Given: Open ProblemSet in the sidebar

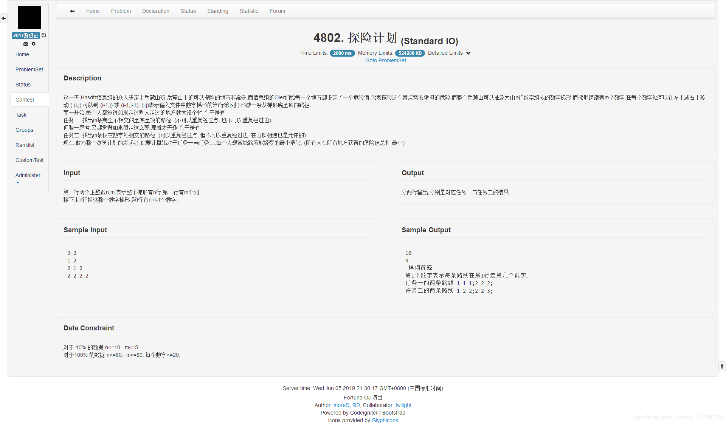Looking at the screenshot, I should click(29, 69).
